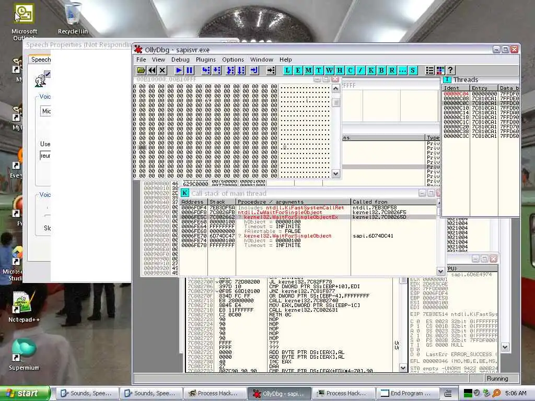Click the Address column header in Call stack
Viewport: 535px width, 401px height.
[194, 202]
